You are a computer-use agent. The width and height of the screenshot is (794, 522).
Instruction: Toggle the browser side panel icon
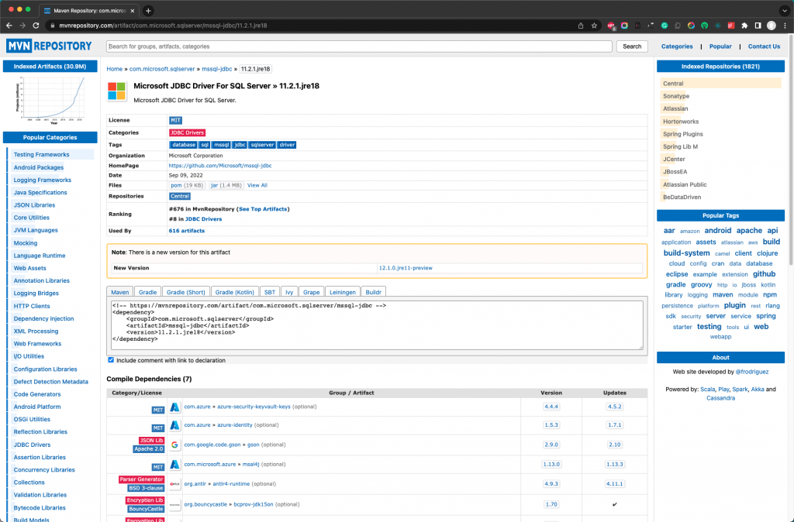coord(758,26)
